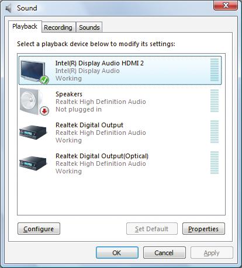The image size is (242, 268).
Task: Click the Speakers volume level meter
Action: (x=215, y=100)
